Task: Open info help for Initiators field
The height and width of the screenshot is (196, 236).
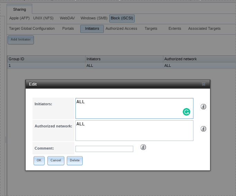Action: pos(203,107)
